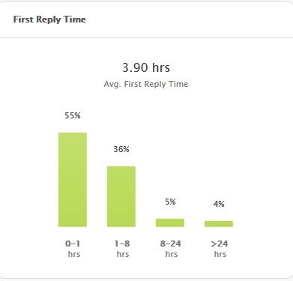
Task: Click the First Reply Time panel title
Action: pos(49,19)
